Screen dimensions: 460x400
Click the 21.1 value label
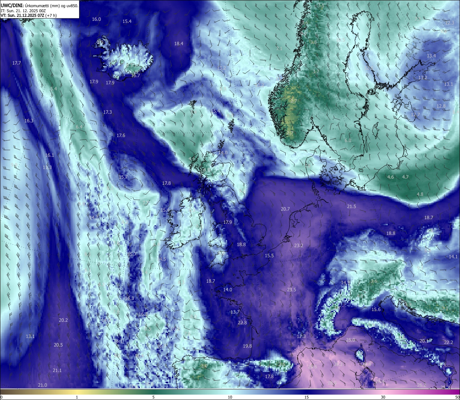click(57, 371)
